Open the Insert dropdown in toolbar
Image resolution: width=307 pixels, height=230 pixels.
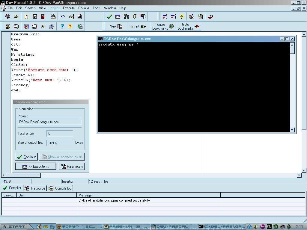tap(139, 26)
